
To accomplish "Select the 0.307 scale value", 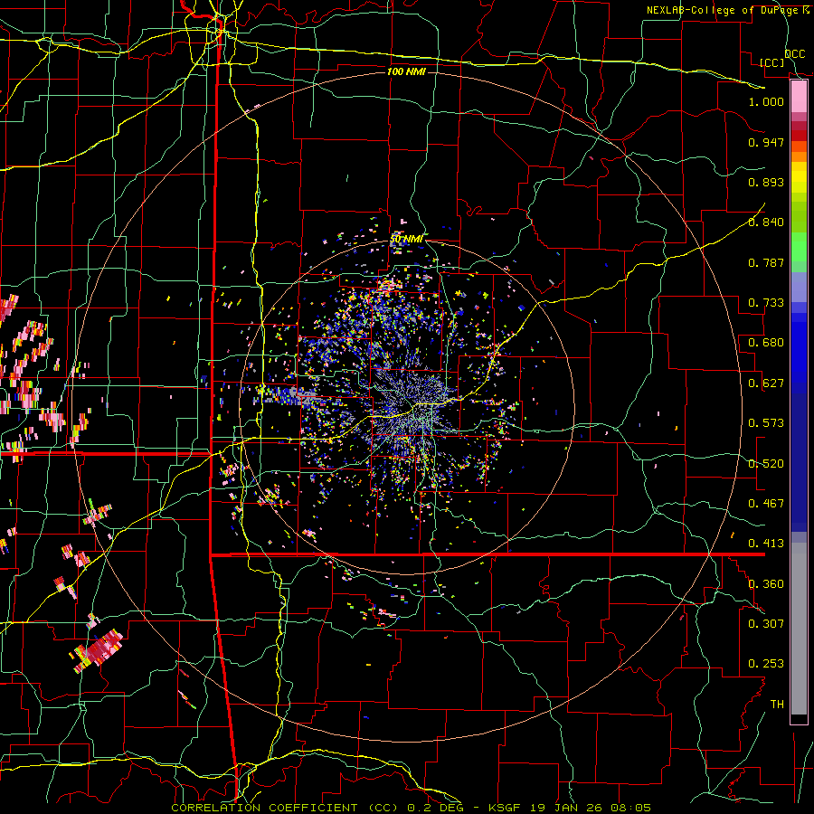I will click(766, 624).
